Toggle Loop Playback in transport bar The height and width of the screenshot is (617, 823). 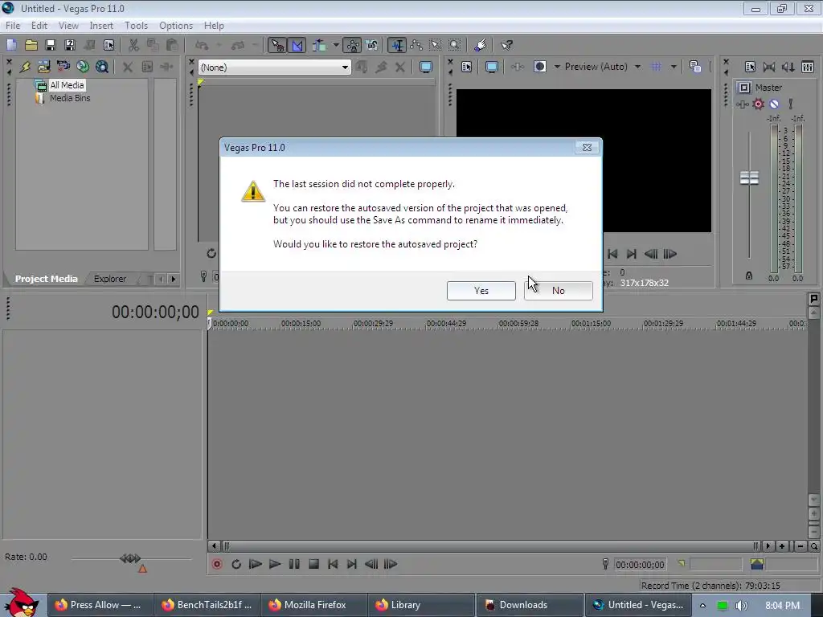tap(236, 564)
